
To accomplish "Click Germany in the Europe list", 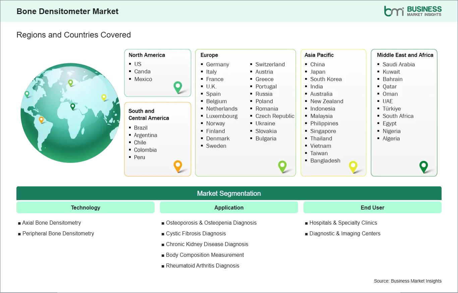I will [217, 64].
